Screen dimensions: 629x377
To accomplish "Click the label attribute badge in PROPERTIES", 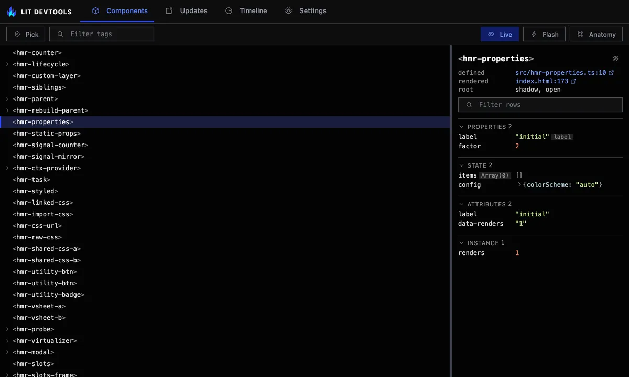I will pyautogui.click(x=562, y=137).
